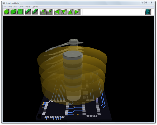
Task: Move view left with the left triangle
Action: (x=57, y=12)
